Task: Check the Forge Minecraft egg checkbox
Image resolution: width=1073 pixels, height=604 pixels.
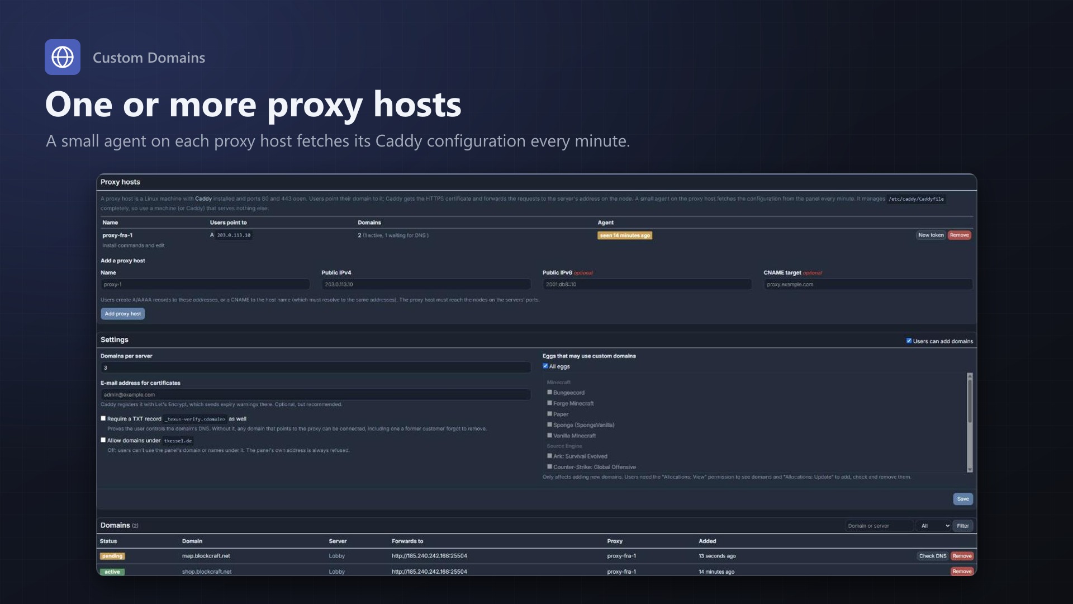Action: 549,403
